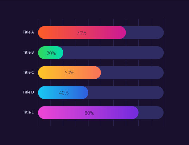This screenshot has width=189, height=145.
Task: Click the 70% text in red bar
Action: [82, 33]
